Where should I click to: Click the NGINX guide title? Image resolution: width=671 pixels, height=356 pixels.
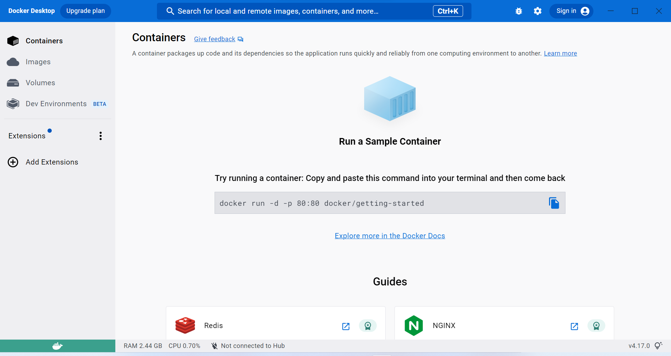(444, 326)
